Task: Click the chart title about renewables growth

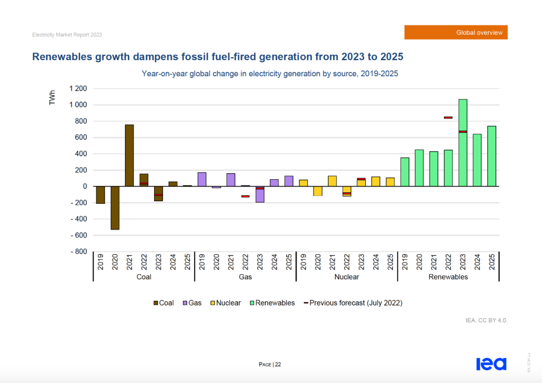Action: [218, 57]
